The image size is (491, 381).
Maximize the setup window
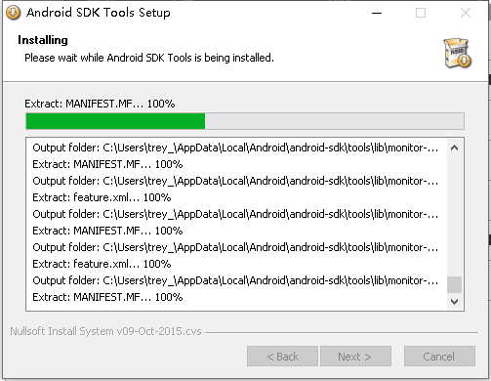421,13
